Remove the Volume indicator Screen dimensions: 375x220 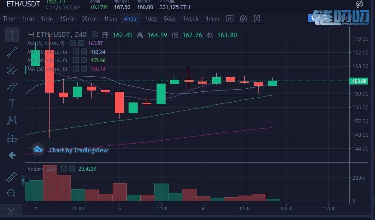point(71,169)
